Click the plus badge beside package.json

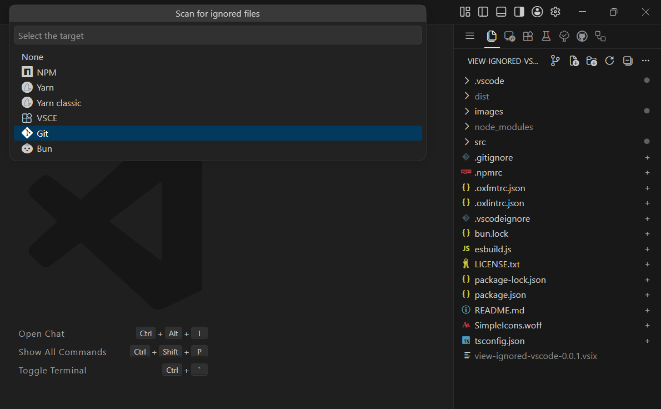point(647,295)
